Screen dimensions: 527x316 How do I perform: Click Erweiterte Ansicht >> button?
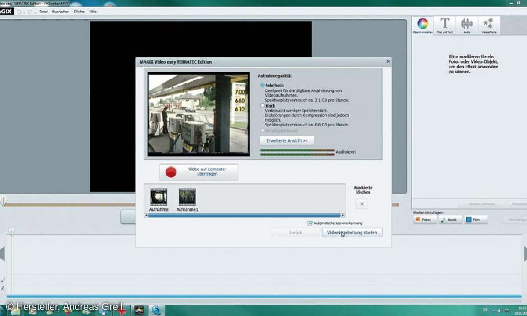click(287, 141)
